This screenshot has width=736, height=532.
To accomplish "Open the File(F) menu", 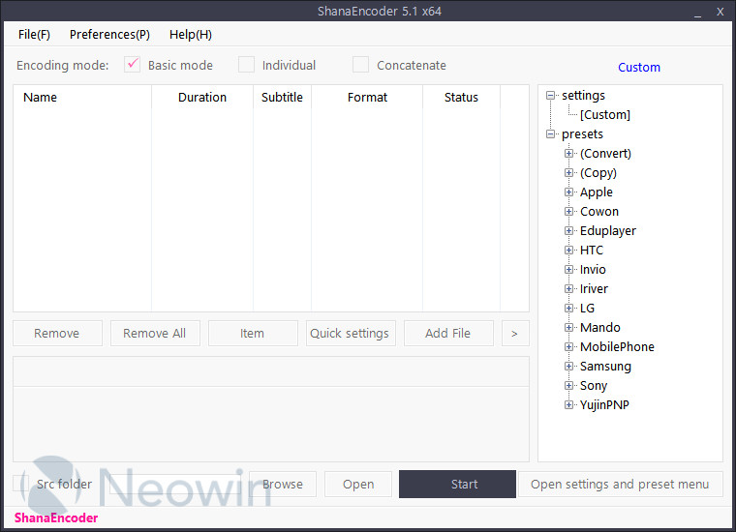I will (x=34, y=35).
